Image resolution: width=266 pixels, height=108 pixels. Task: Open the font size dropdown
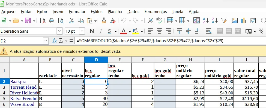82,31
